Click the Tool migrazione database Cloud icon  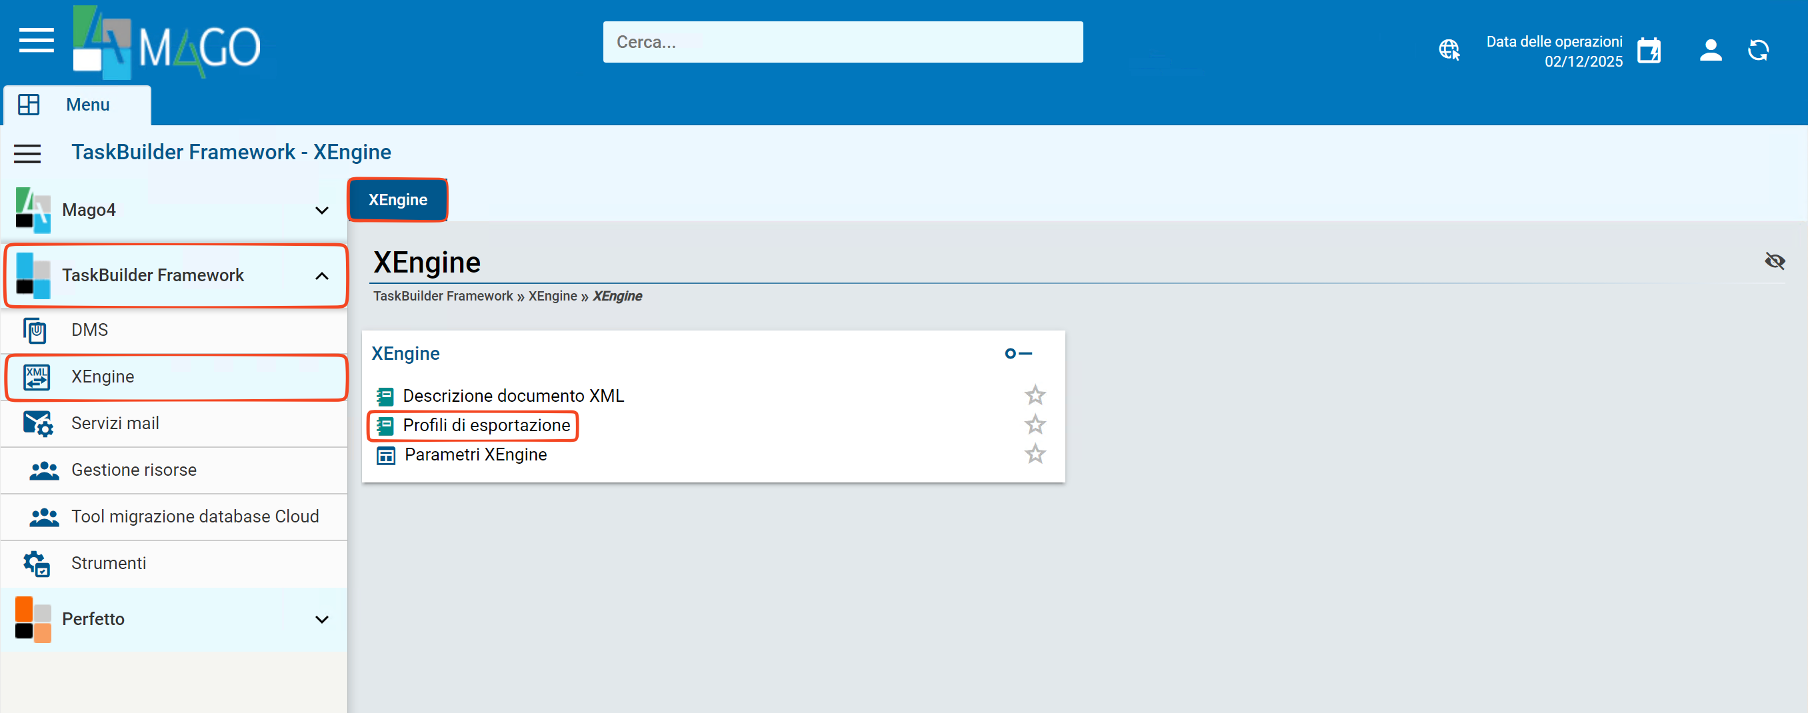coord(44,517)
